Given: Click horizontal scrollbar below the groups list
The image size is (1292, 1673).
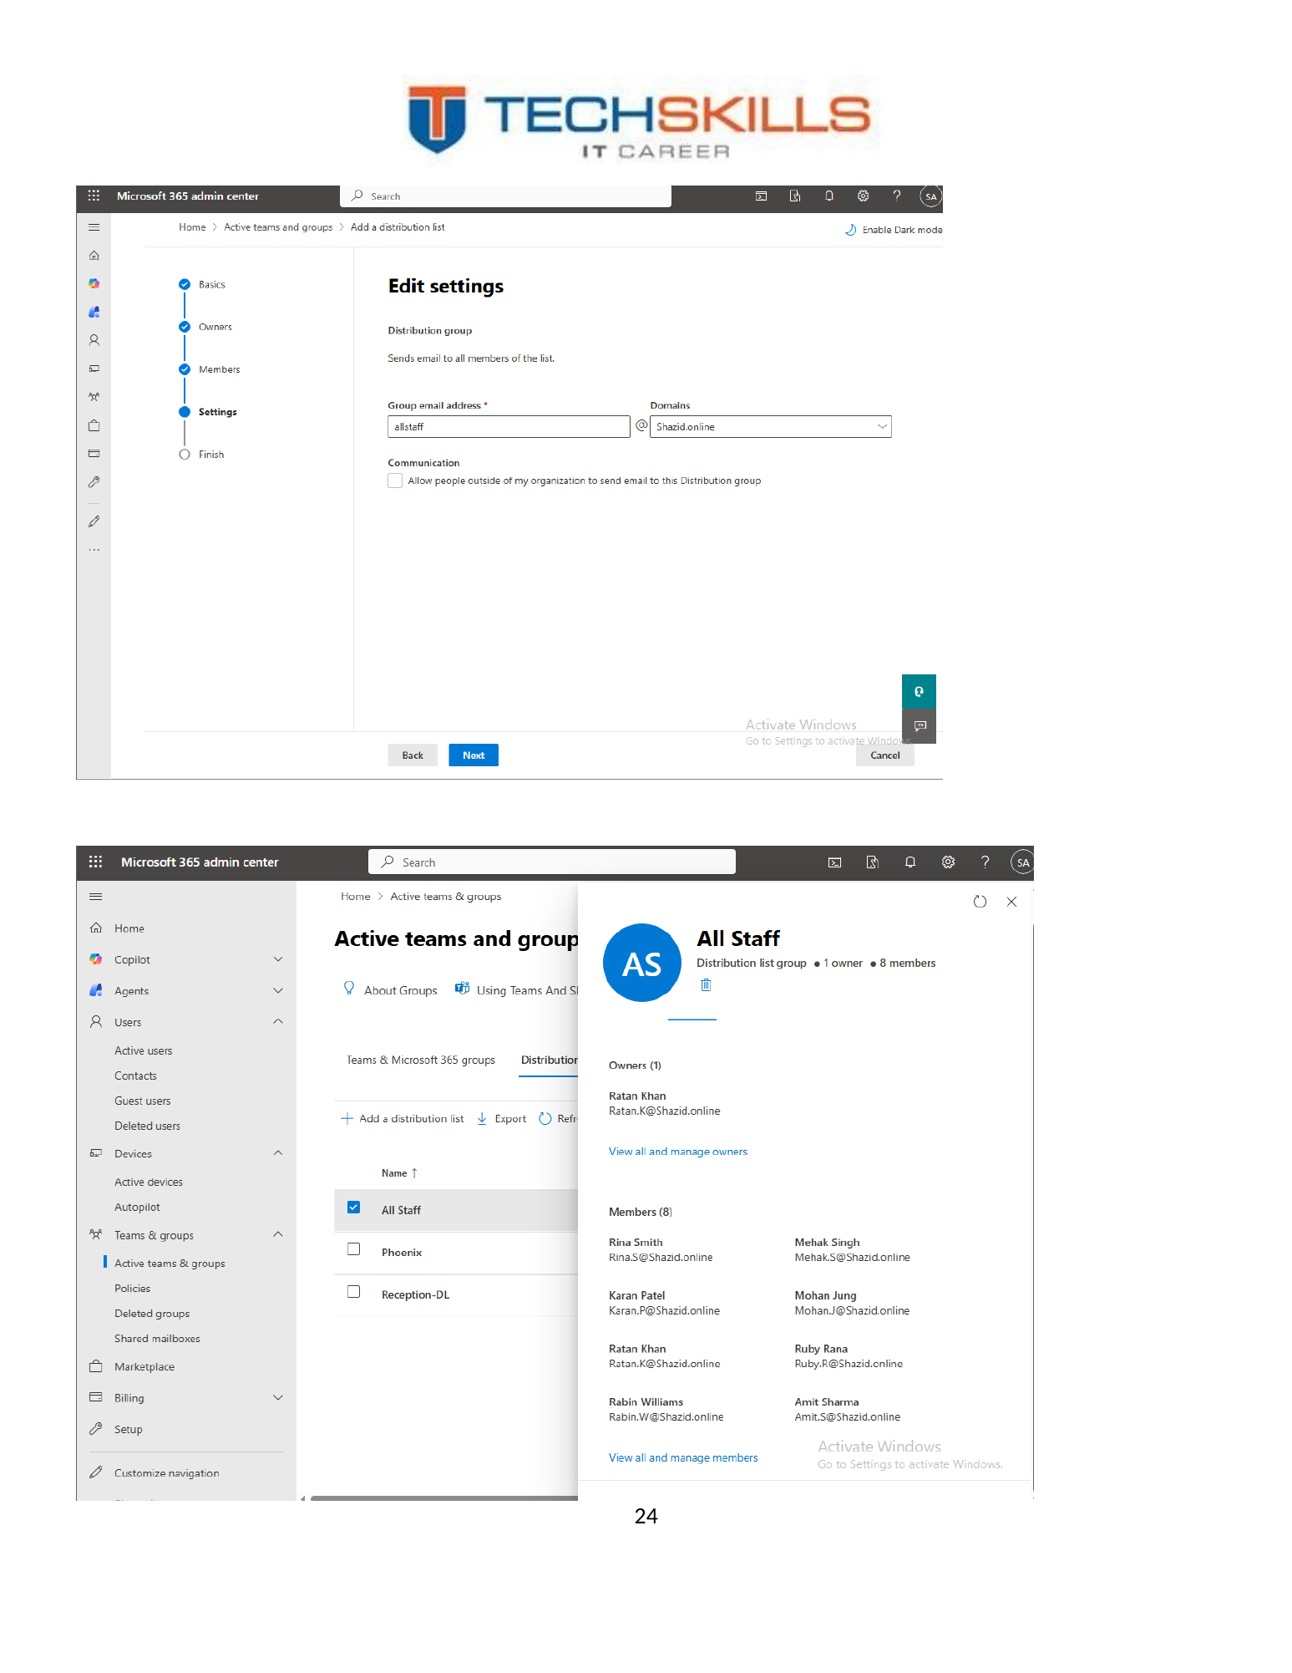Looking at the screenshot, I should pos(444,1498).
